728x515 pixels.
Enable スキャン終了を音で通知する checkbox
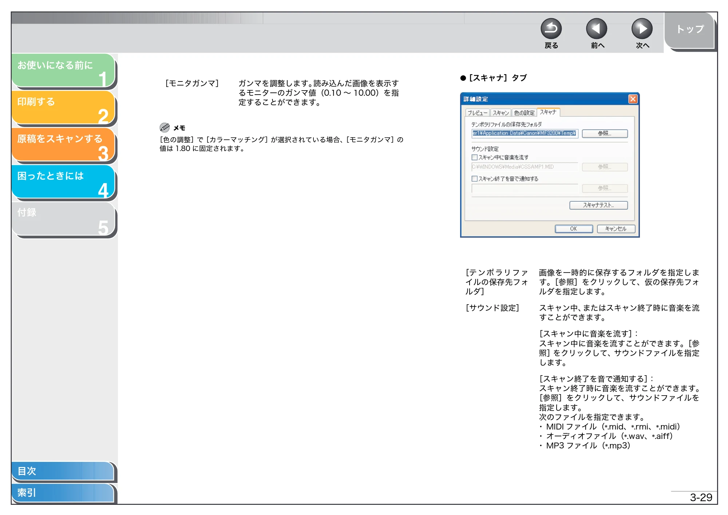click(x=474, y=179)
